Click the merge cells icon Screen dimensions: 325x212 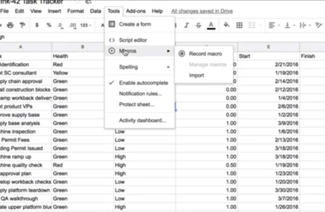(x=252, y=25)
